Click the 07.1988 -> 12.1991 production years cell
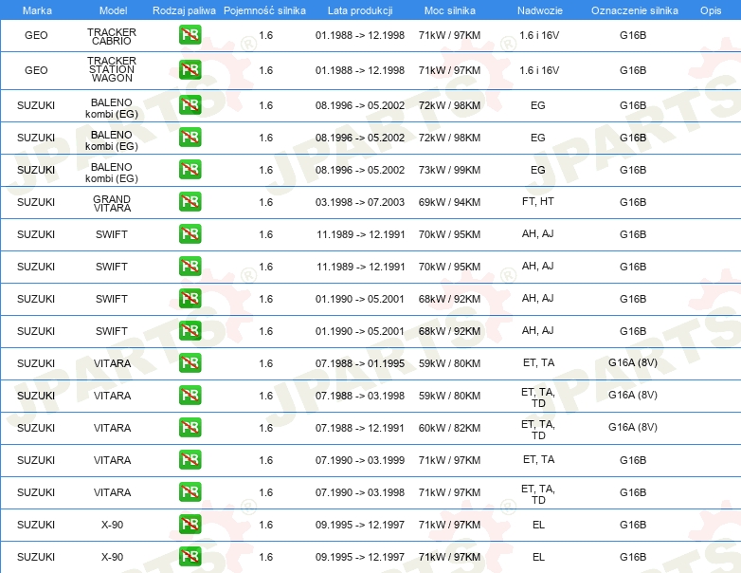The width and height of the screenshot is (741, 573). (x=360, y=428)
